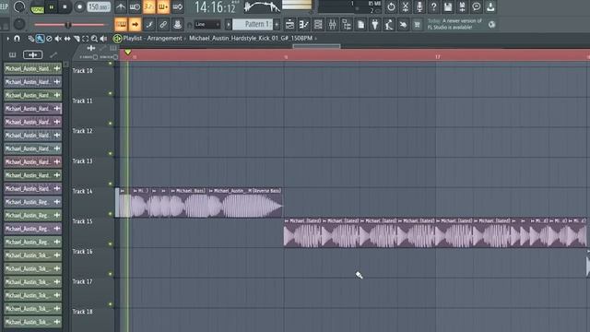590x332 pixels.
Task: Open the browser view icon
Action: tap(347, 25)
